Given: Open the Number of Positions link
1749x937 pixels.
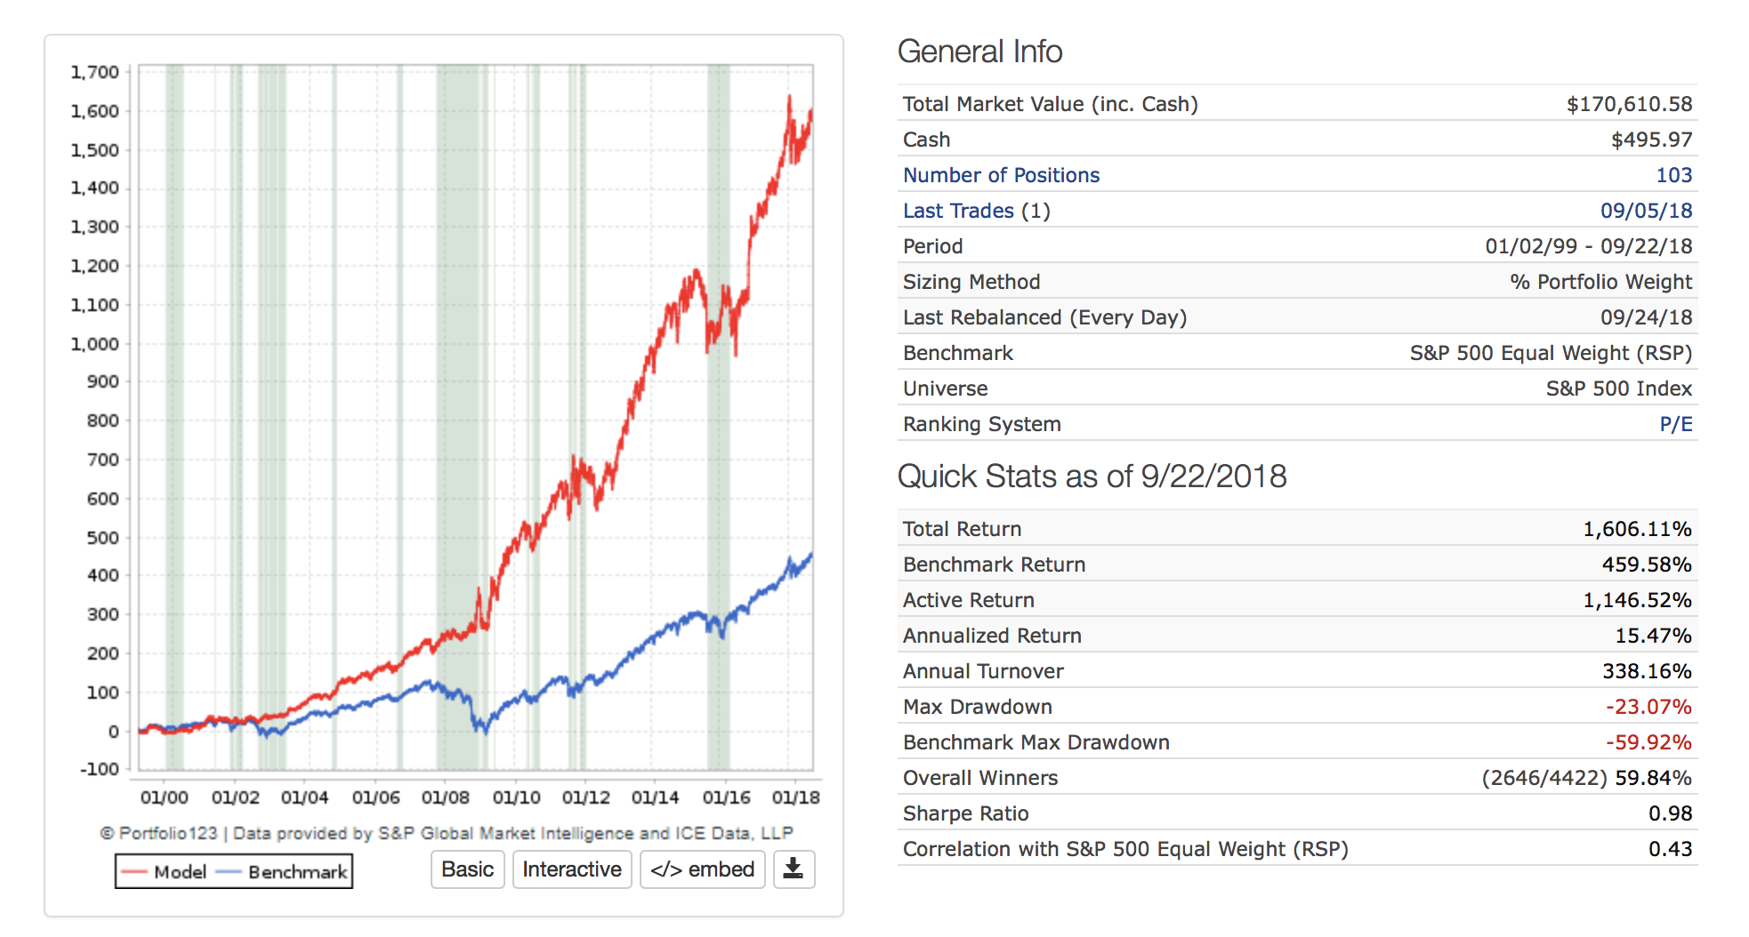Looking at the screenshot, I should click(1001, 175).
